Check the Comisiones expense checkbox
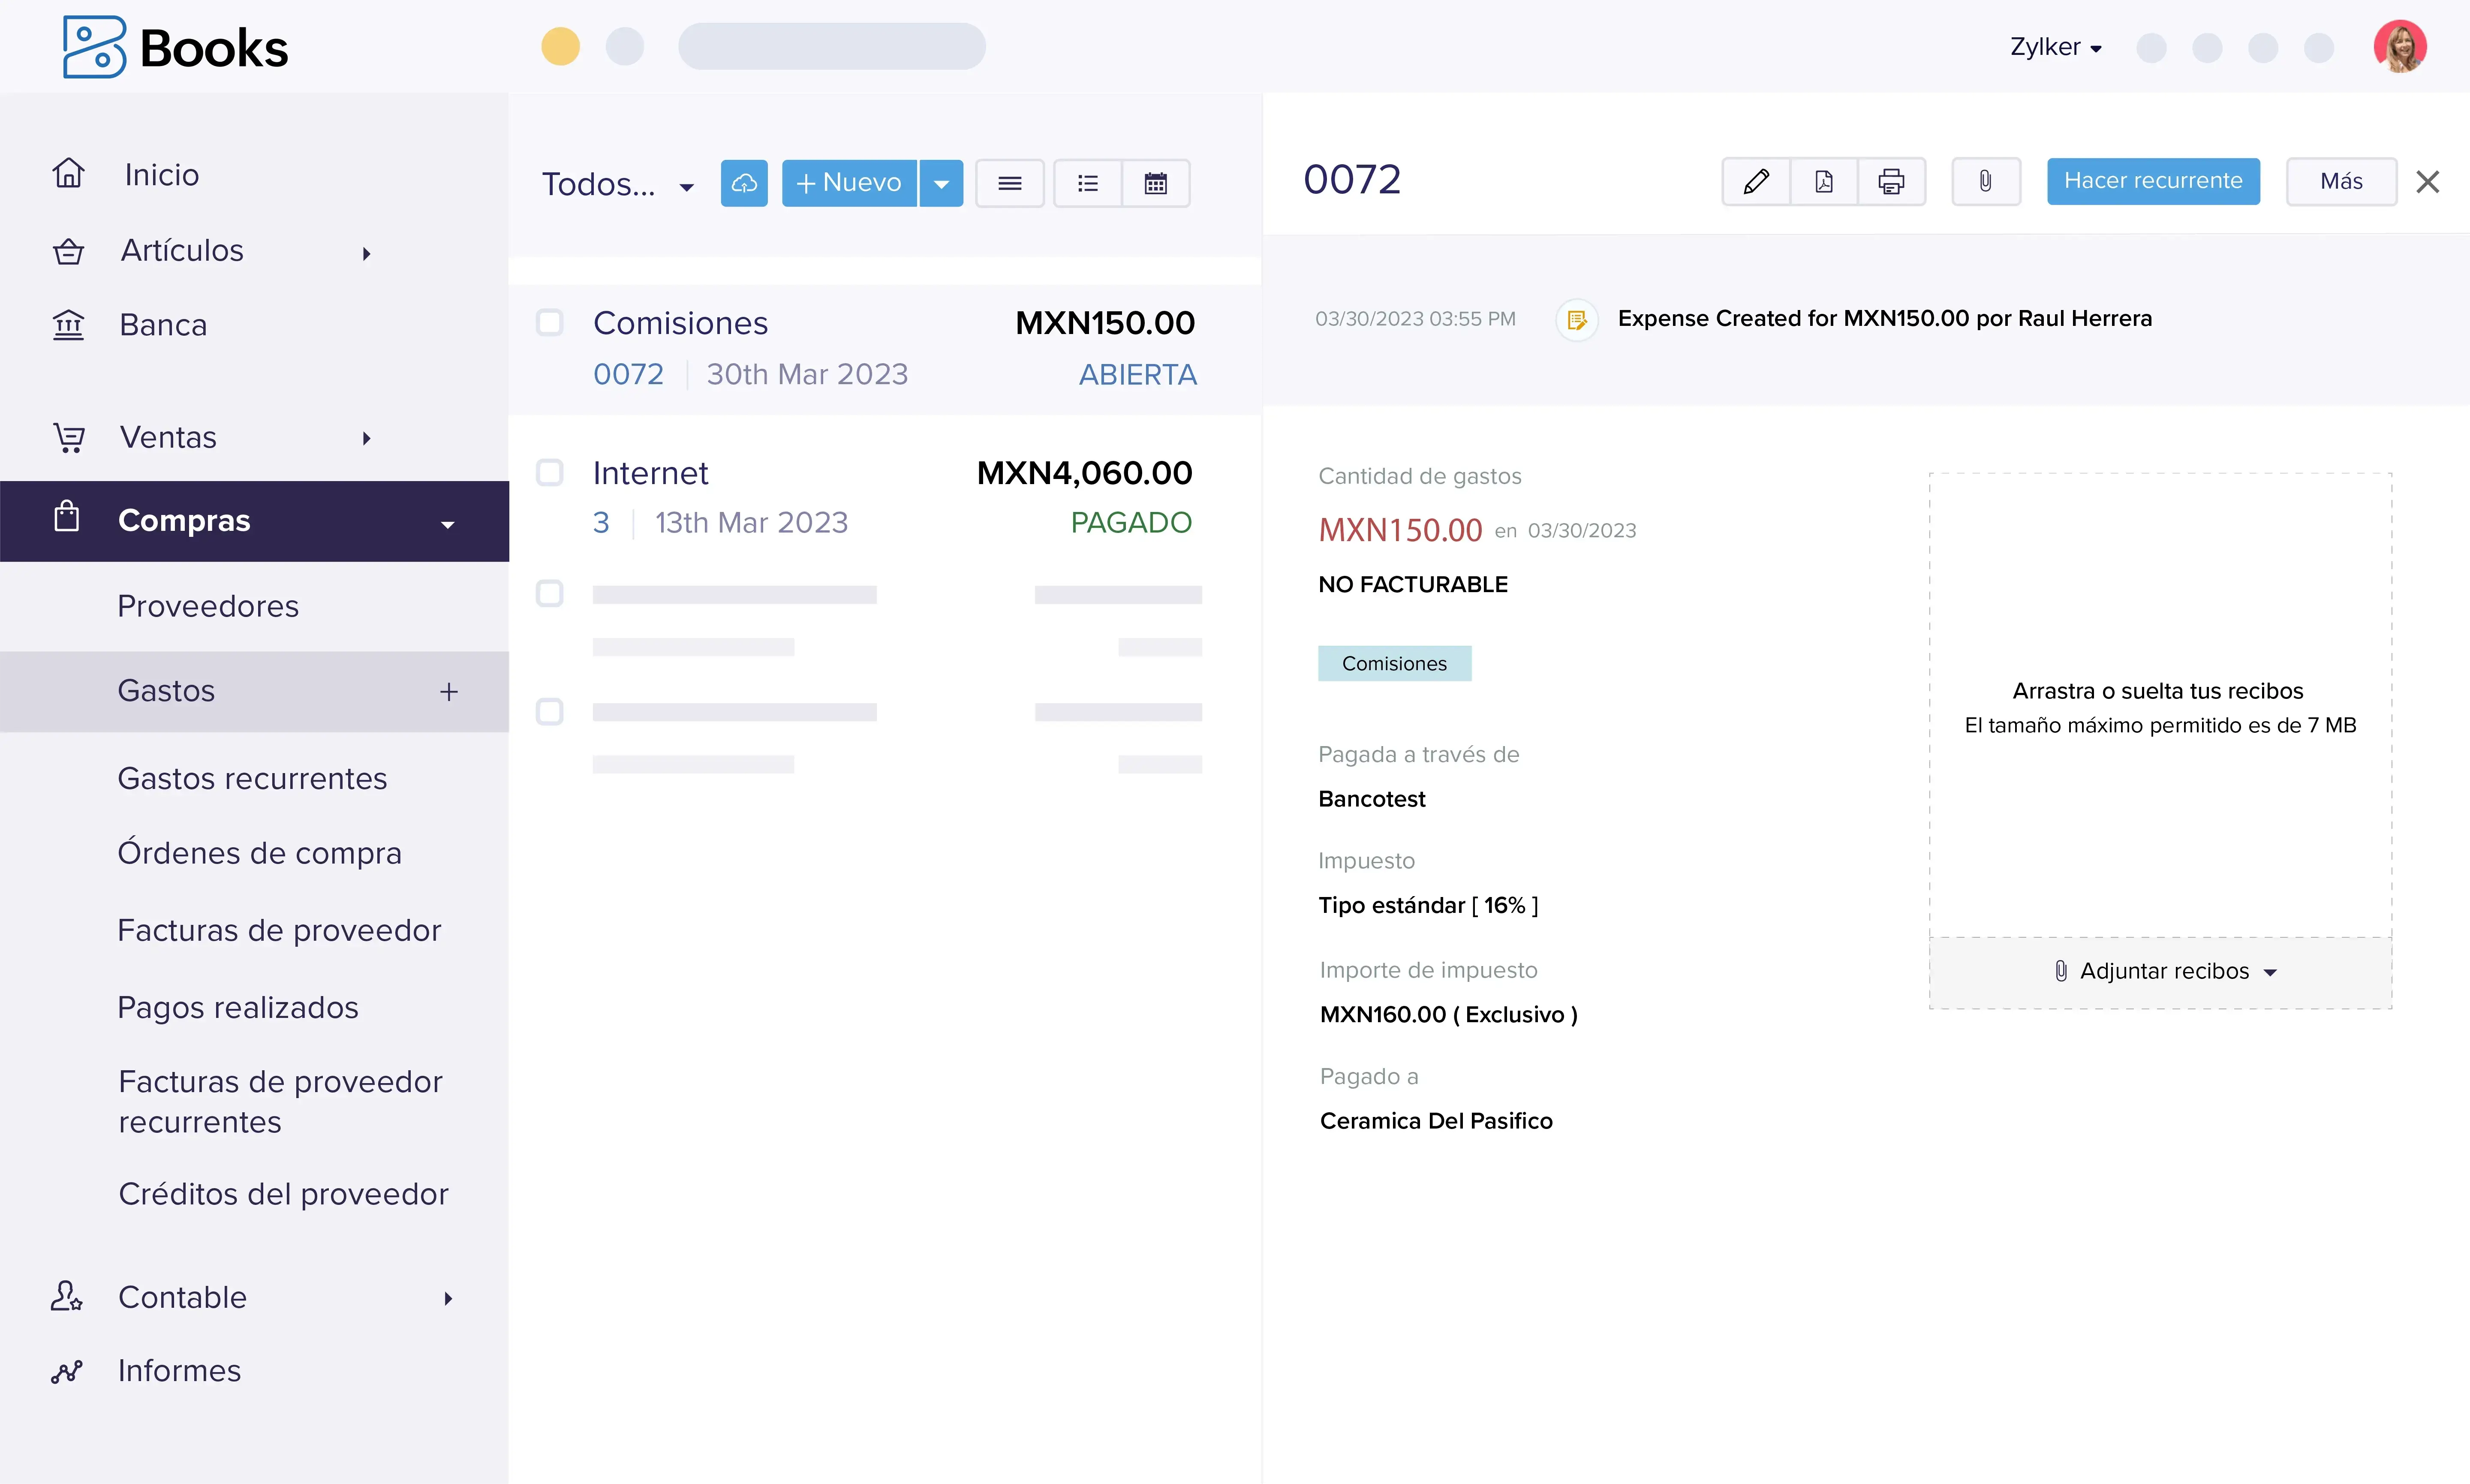 (550, 323)
